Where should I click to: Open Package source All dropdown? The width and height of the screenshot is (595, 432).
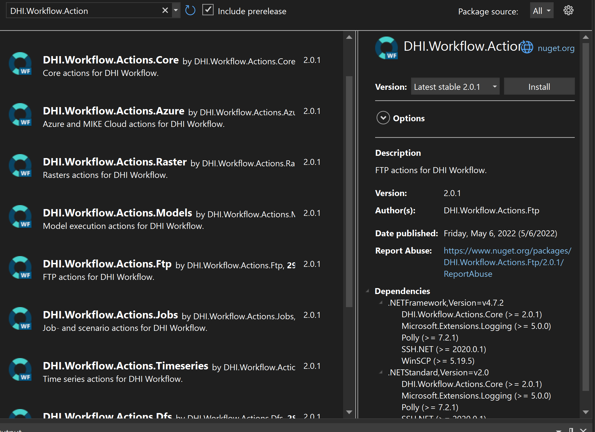[541, 11]
